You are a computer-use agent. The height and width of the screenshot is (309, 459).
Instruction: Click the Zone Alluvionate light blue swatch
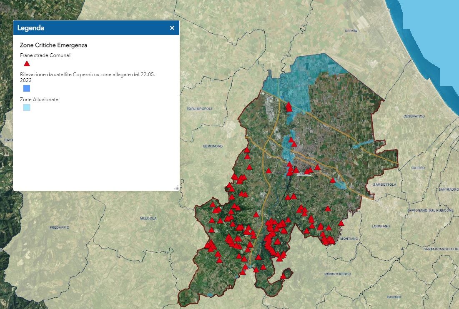click(27, 107)
